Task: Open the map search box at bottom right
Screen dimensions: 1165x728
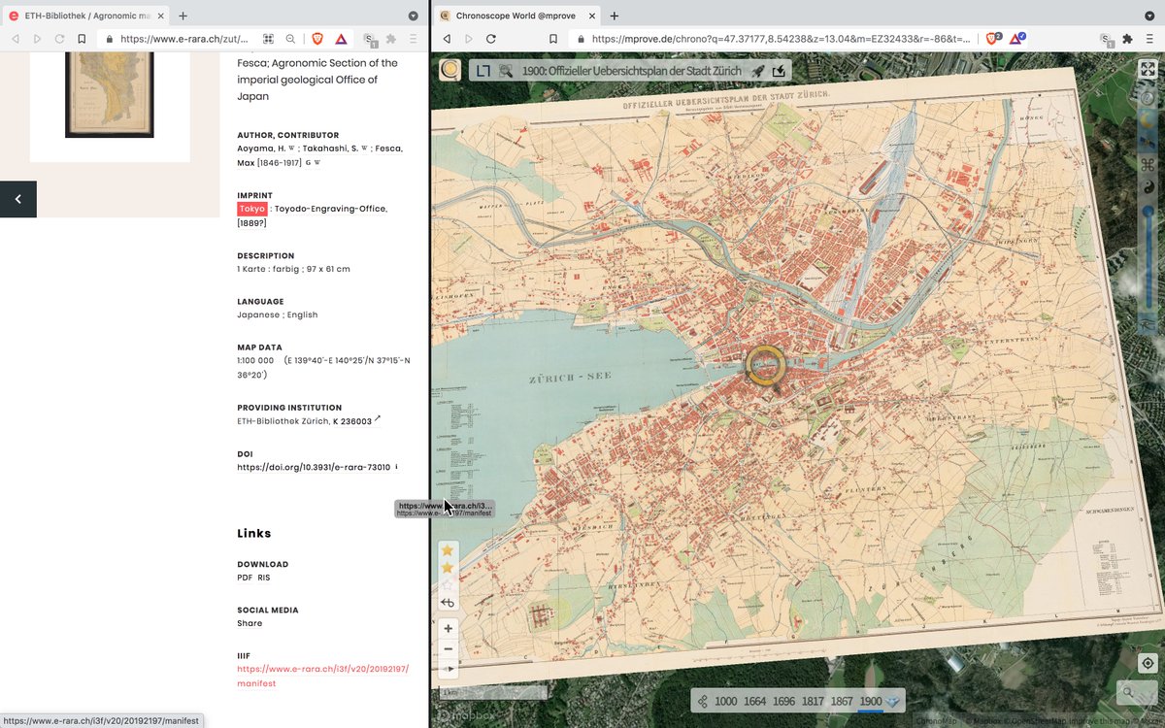Action: coord(1135,692)
